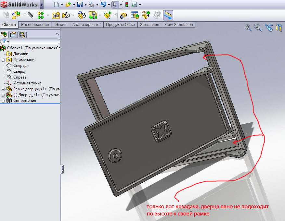Expand the Рамка дверцы_<1> component
The image size is (285, 221).
[x=3, y=89]
